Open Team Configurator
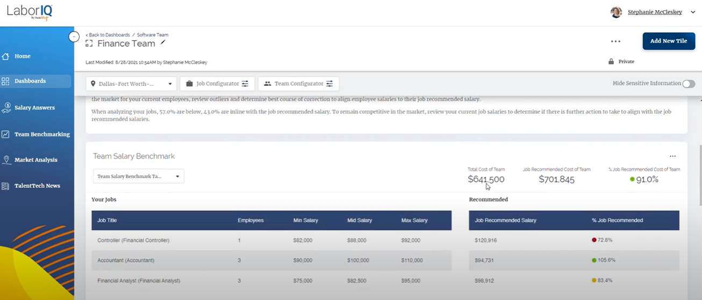 (298, 84)
